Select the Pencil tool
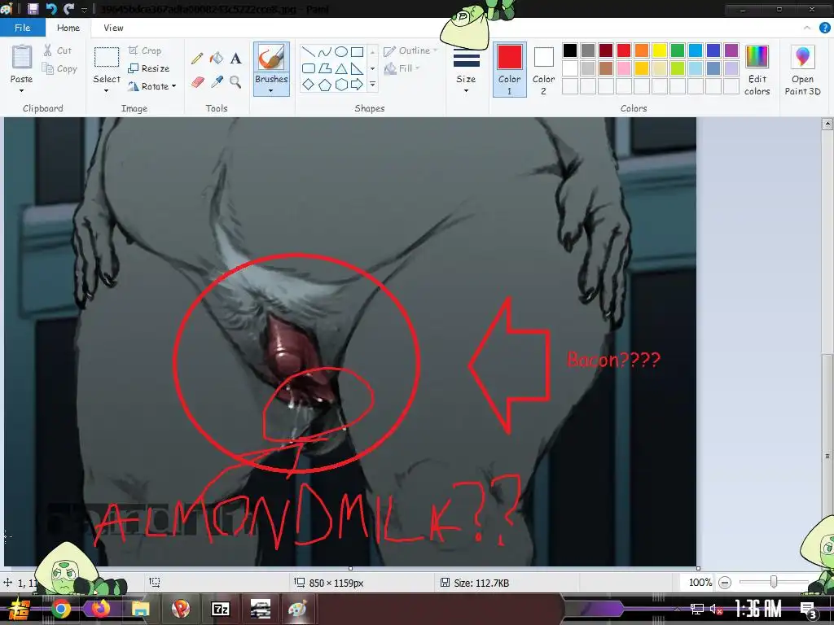The width and height of the screenshot is (834, 625). 197,58
